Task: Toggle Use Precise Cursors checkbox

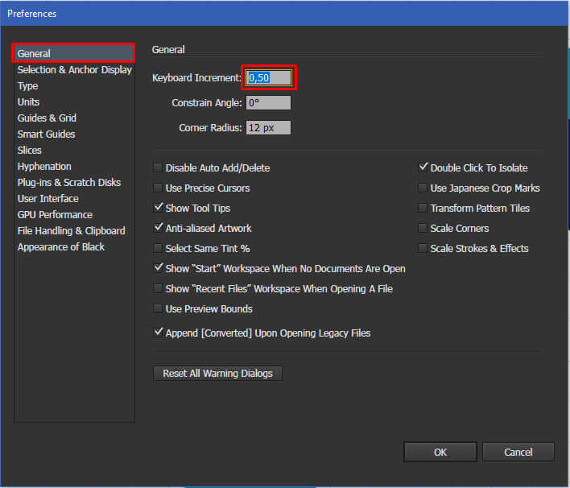Action: click(158, 188)
